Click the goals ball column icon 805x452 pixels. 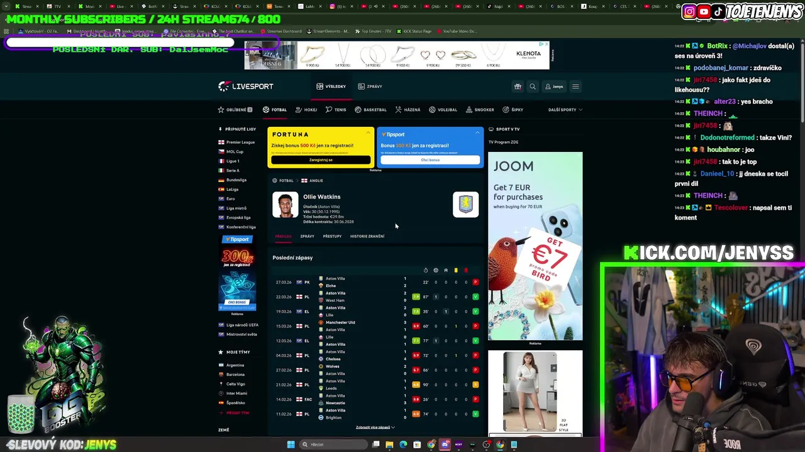[x=436, y=271]
